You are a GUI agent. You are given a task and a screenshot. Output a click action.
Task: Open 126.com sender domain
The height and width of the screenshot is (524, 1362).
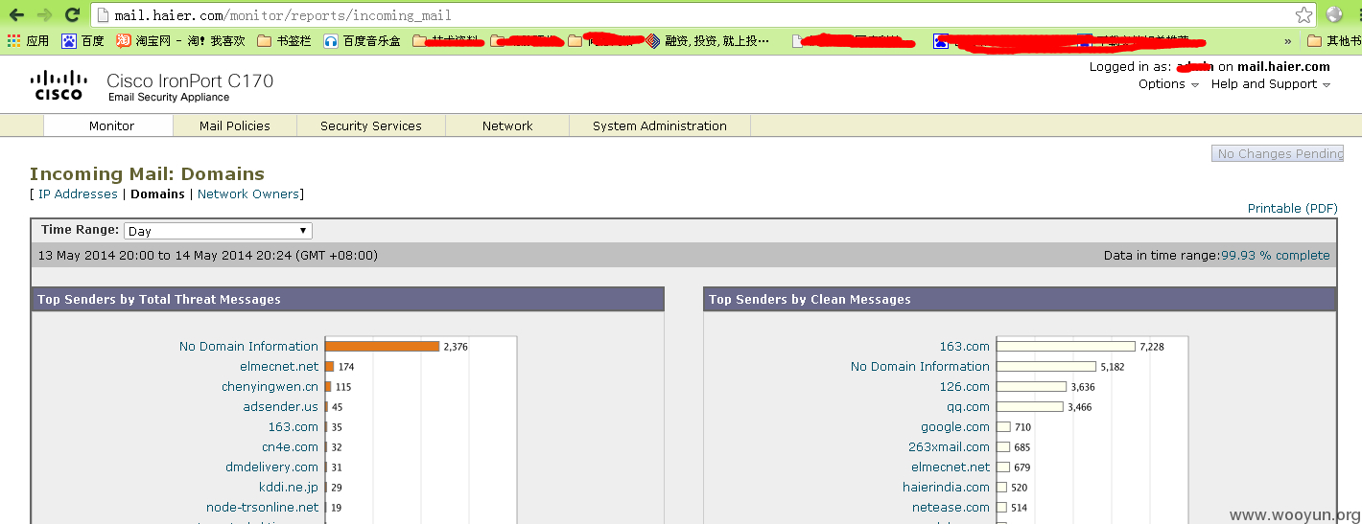(x=965, y=386)
